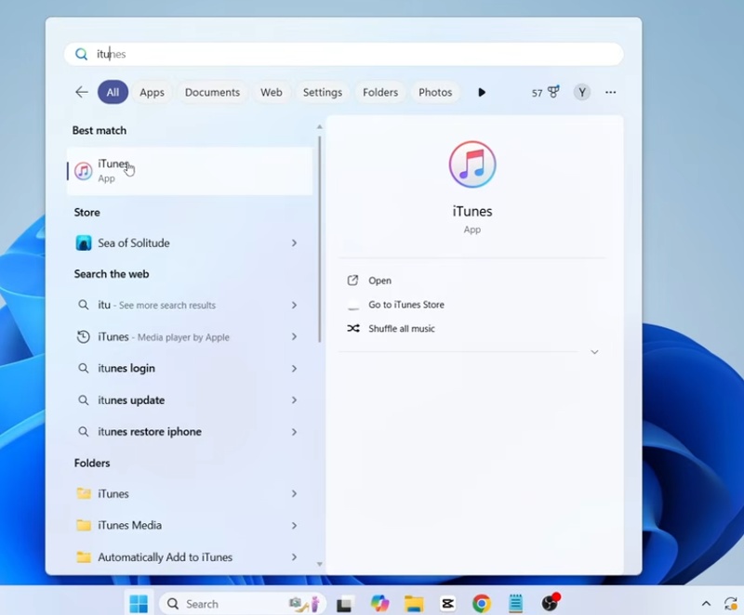744x615 pixels.
Task: Expand chevron beside itunes login
Action: coord(294,368)
